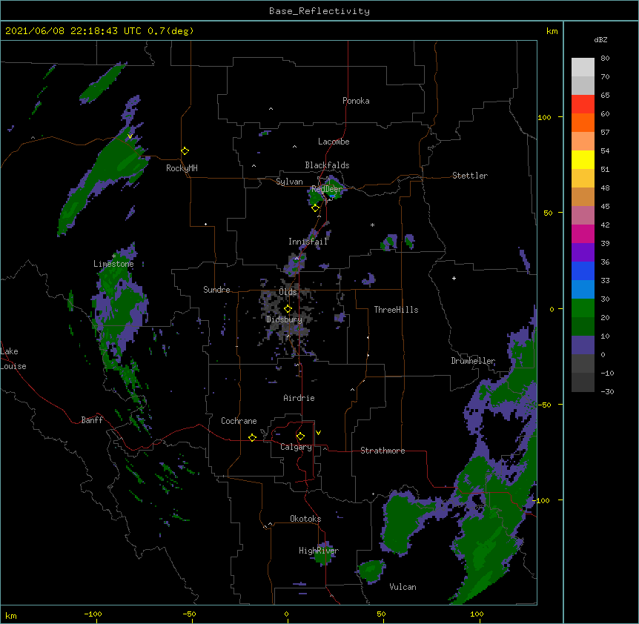Click the Didsbury city label
The width and height of the screenshot is (639, 624).
[284, 319]
